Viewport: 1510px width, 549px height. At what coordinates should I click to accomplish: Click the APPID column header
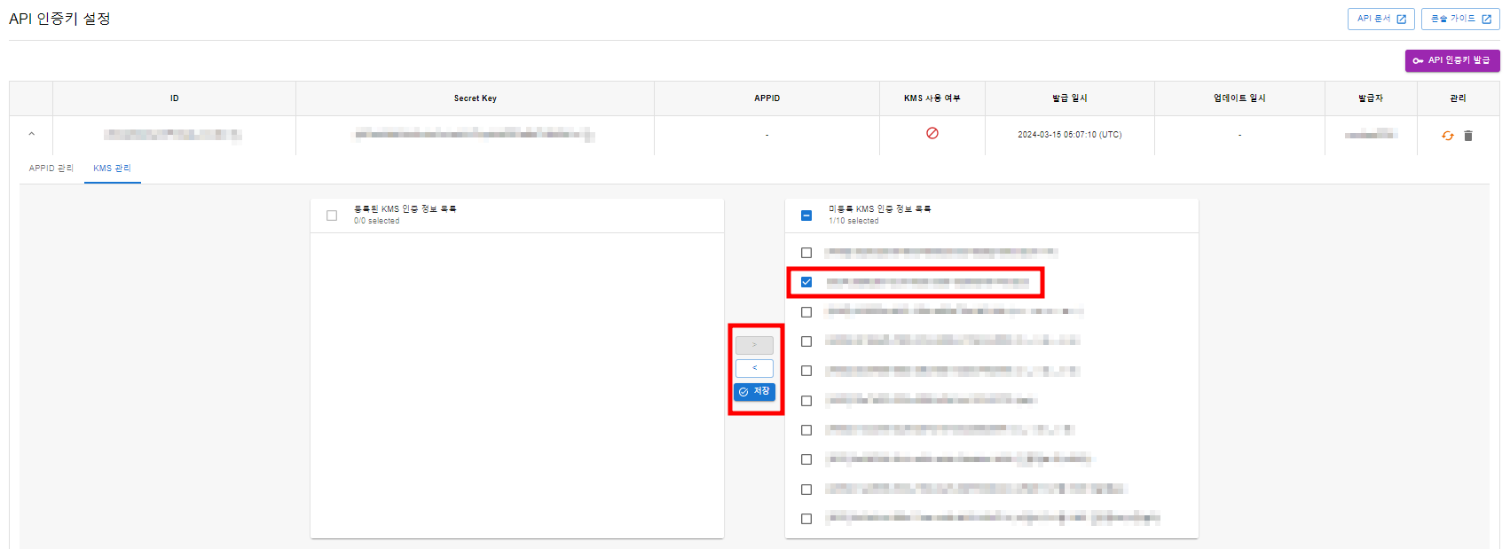click(767, 98)
